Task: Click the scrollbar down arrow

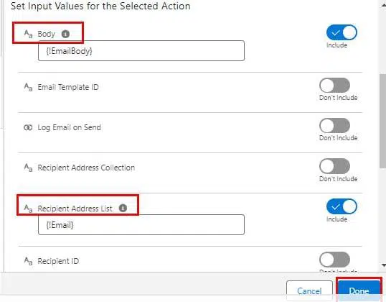Action: [383, 265]
